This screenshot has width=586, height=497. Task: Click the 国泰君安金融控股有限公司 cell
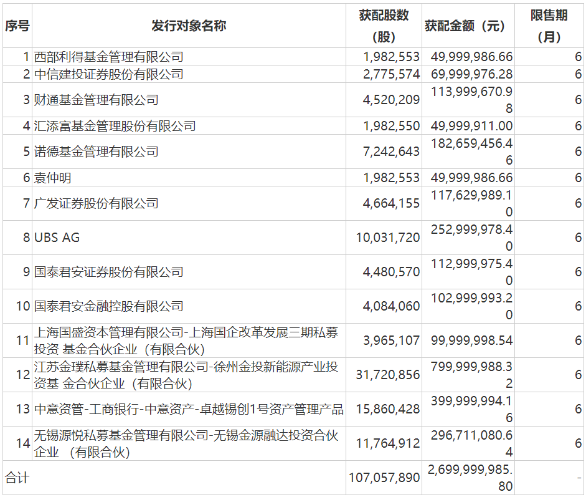click(x=189, y=306)
